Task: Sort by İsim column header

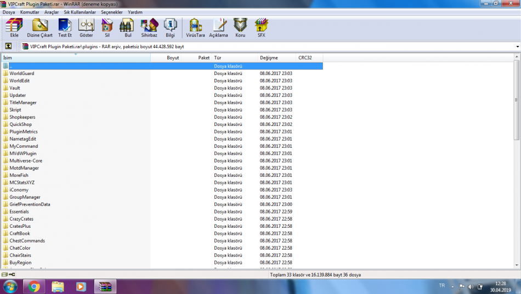Action: point(76,57)
